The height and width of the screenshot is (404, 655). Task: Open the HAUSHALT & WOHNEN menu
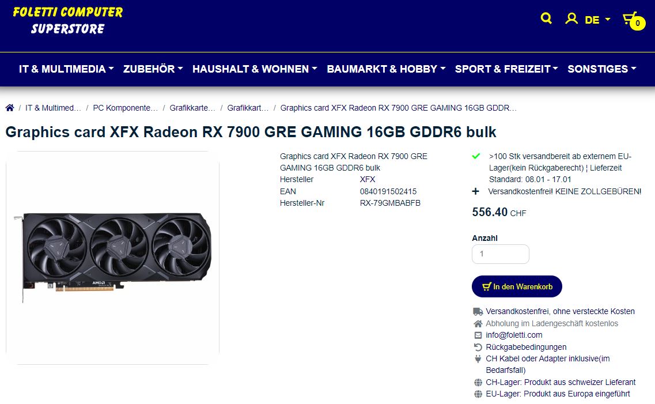click(x=255, y=69)
